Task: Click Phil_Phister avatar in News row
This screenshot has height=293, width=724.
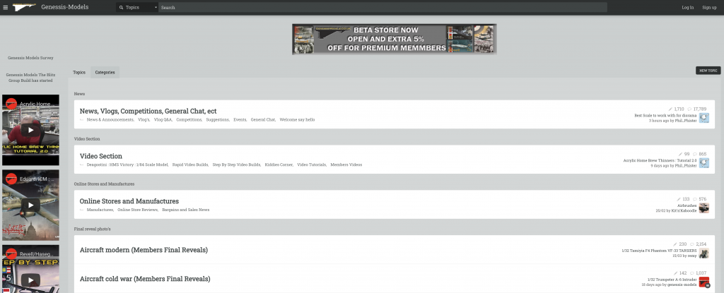Action: [x=703, y=118]
